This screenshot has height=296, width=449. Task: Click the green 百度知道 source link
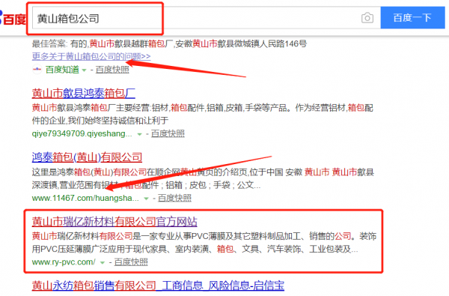click(x=62, y=70)
